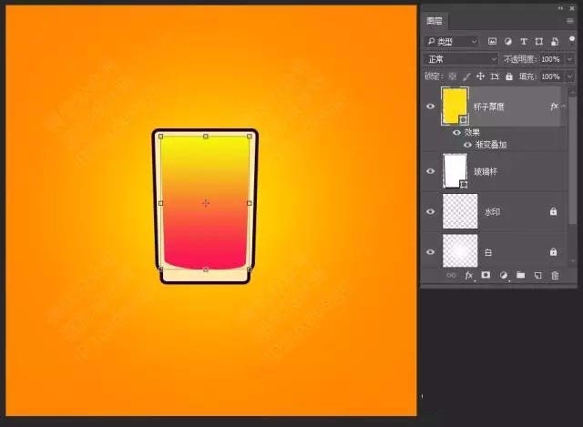Click the 效果 effects label

coord(472,133)
